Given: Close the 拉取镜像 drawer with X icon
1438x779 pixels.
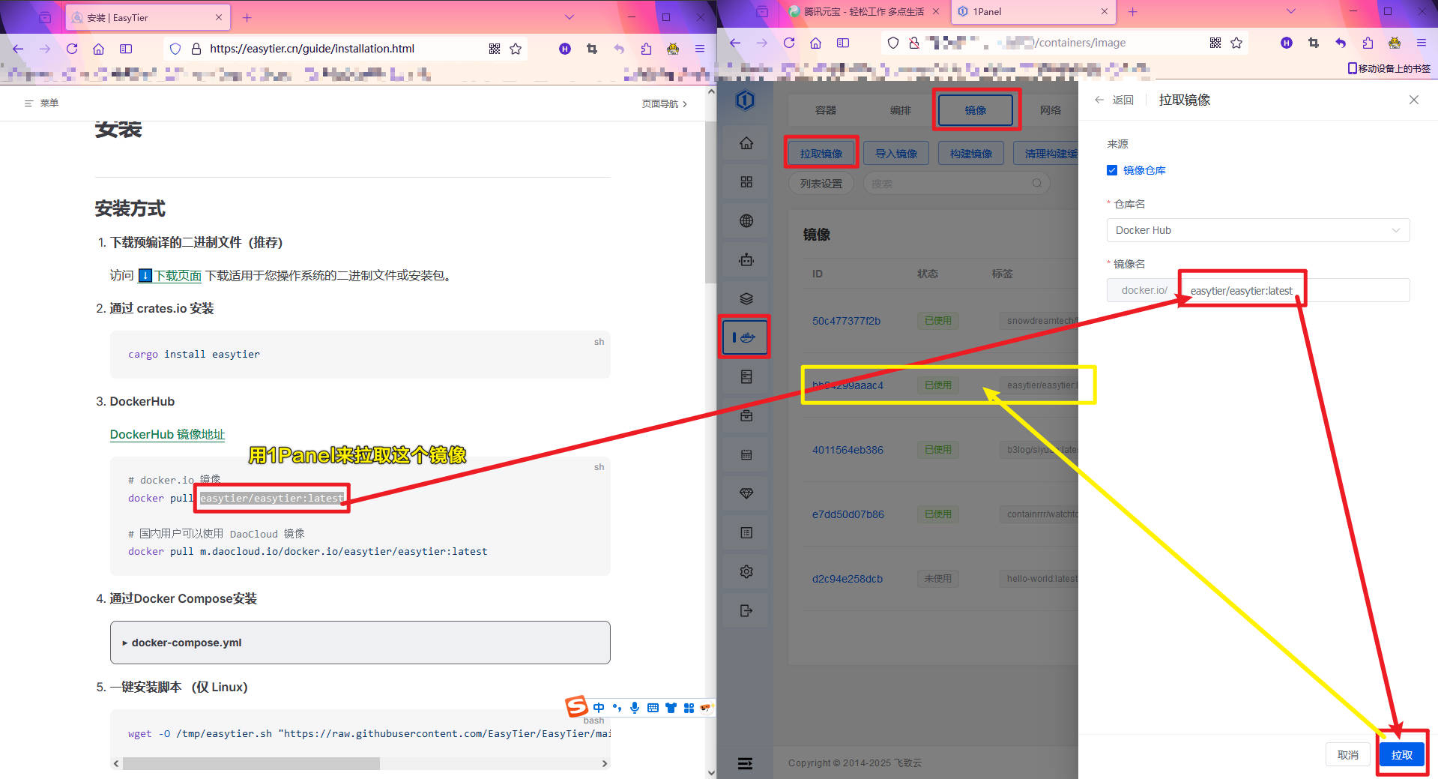Looking at the screenshot, I should click(x=1413, y=100).
